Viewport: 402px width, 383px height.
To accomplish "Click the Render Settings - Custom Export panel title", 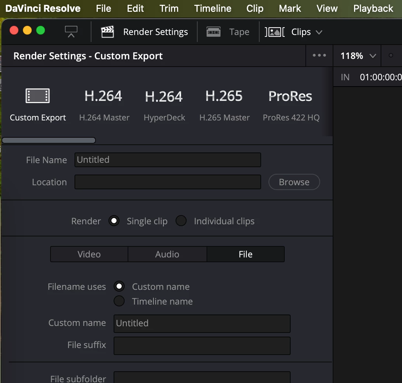I will point(88,56).
